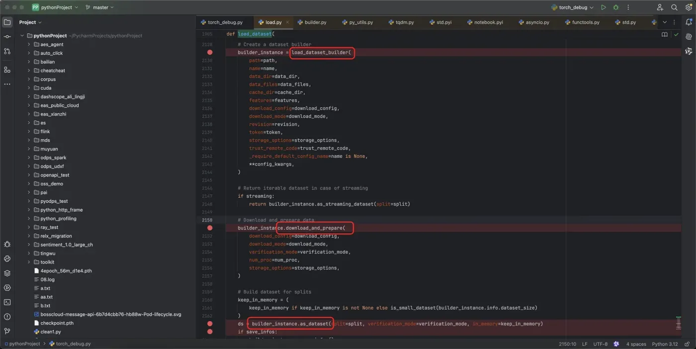Expand the toolkit folder

[x=29, y=262]
